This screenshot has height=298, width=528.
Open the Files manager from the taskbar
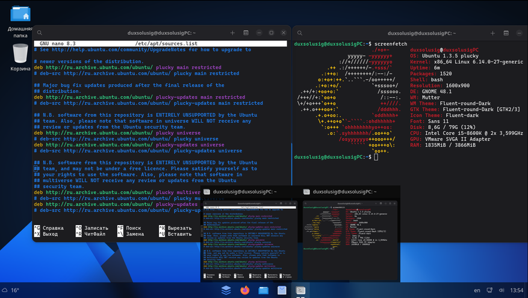point(263,290)
